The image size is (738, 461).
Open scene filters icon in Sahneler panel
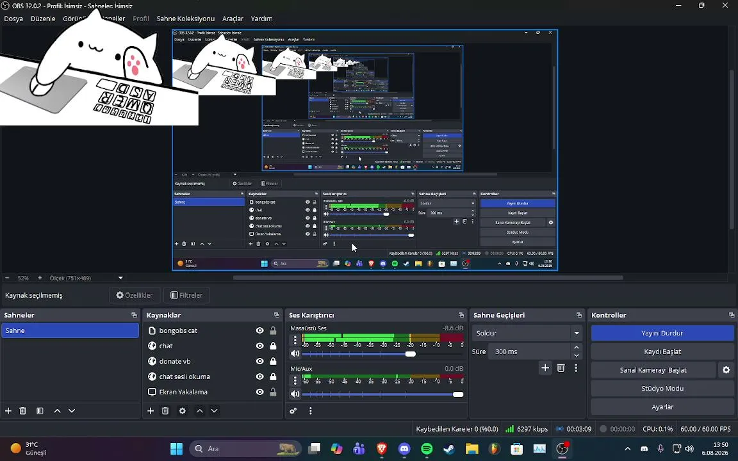40,410
